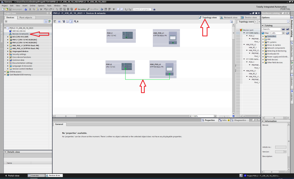Open the Online menu
This screenshot has height=179, width=294.
(x=32, y=6)
